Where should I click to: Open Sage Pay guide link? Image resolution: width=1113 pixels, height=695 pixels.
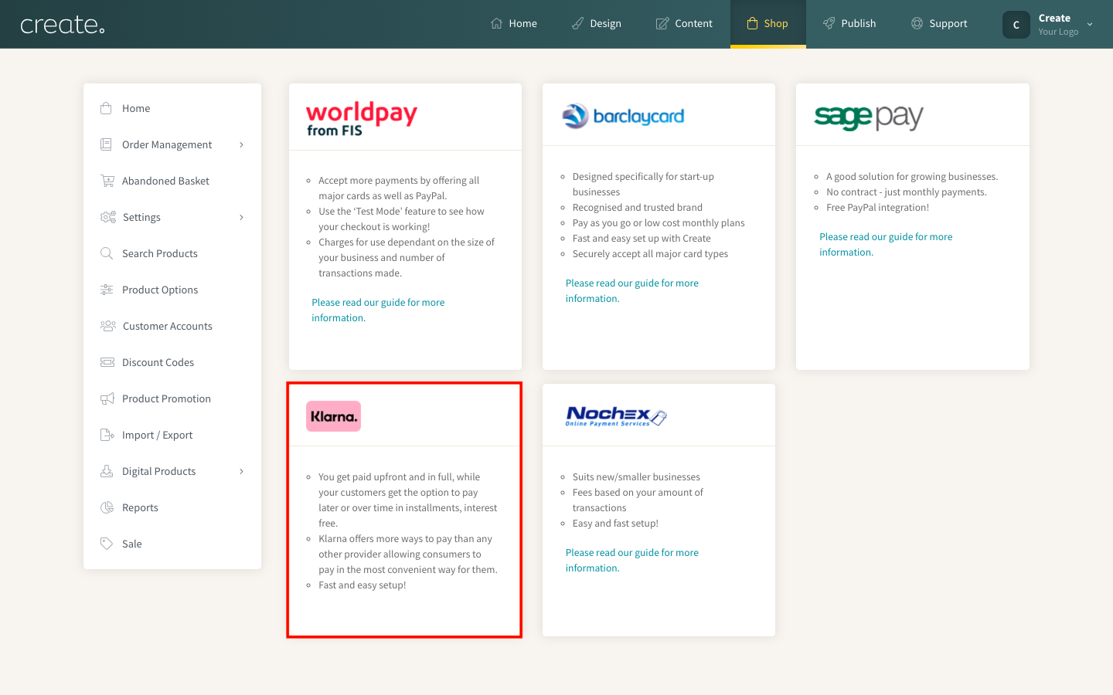(x=886, y=244)
